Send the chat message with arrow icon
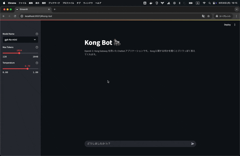 pos(193,144)
